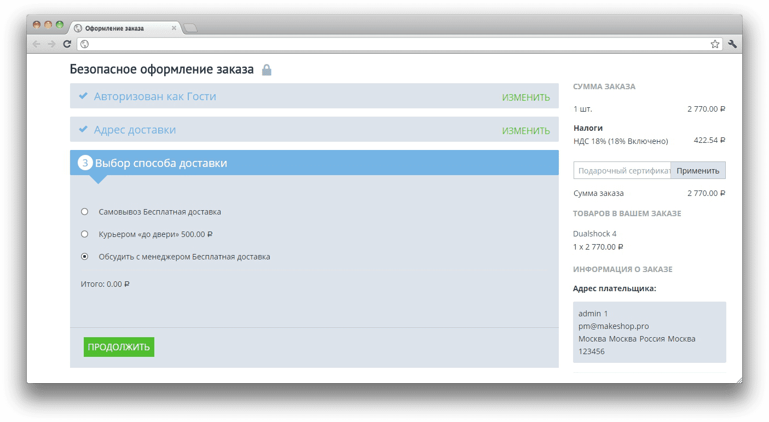The width and height of the screenshot is (769, 422).
Task: Click Адрес плательщика: label
Action: 615,288
